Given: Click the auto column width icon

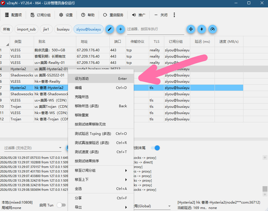Looking at the screenshot, I should [191, 29].
